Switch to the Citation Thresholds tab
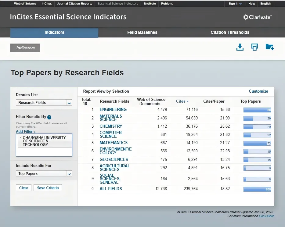Screen dimensions: 285x227 coord(230,33)
